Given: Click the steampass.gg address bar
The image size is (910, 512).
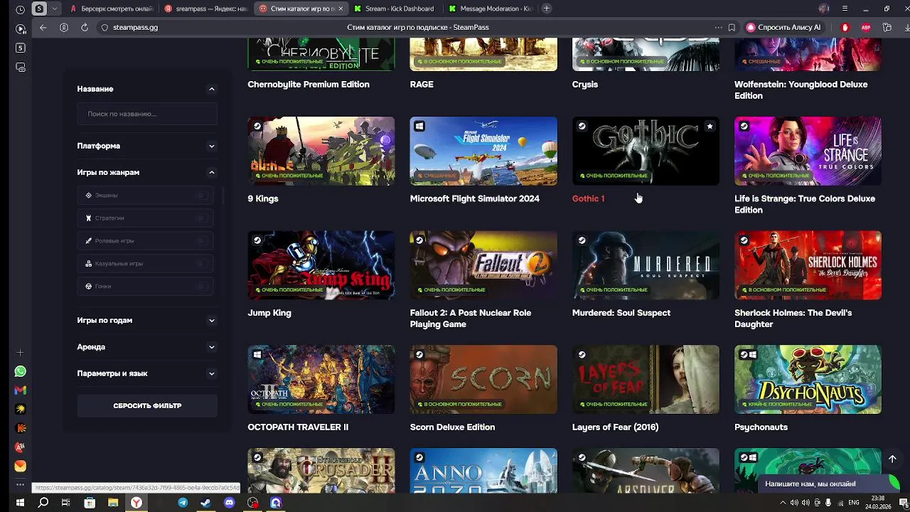Looking at the screenshot, I should tap(135, 27).
